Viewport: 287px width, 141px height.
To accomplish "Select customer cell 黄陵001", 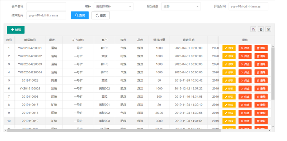I will (x=104, y=104).
